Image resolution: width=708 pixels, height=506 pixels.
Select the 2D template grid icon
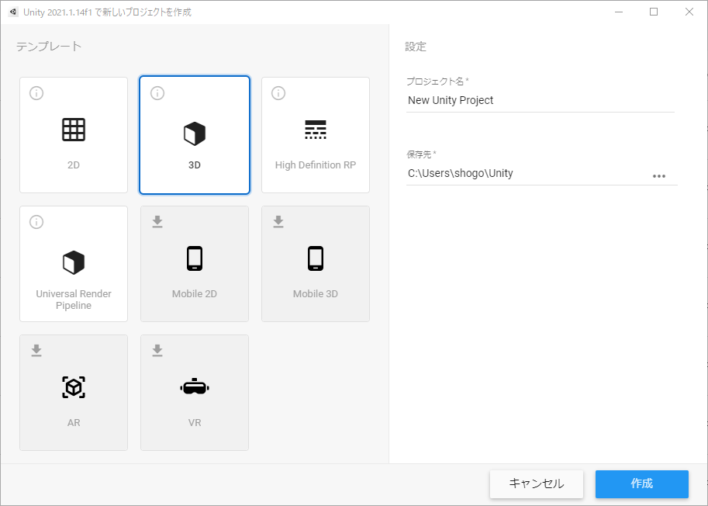(x=74, y=130)
